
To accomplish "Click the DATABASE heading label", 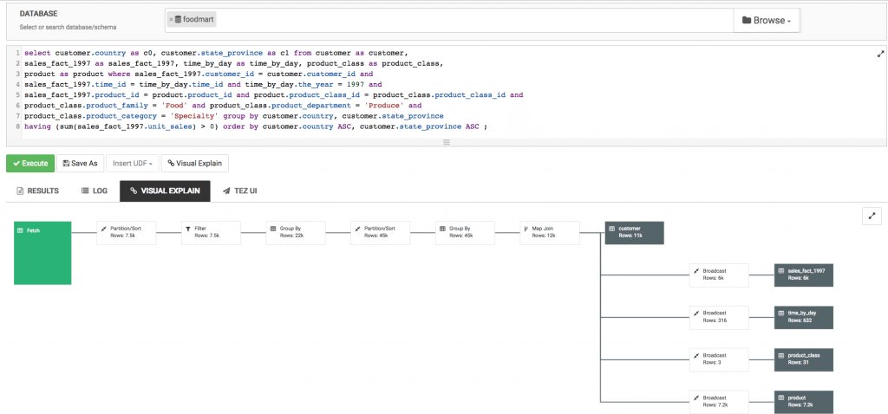I will pos(38,14).
